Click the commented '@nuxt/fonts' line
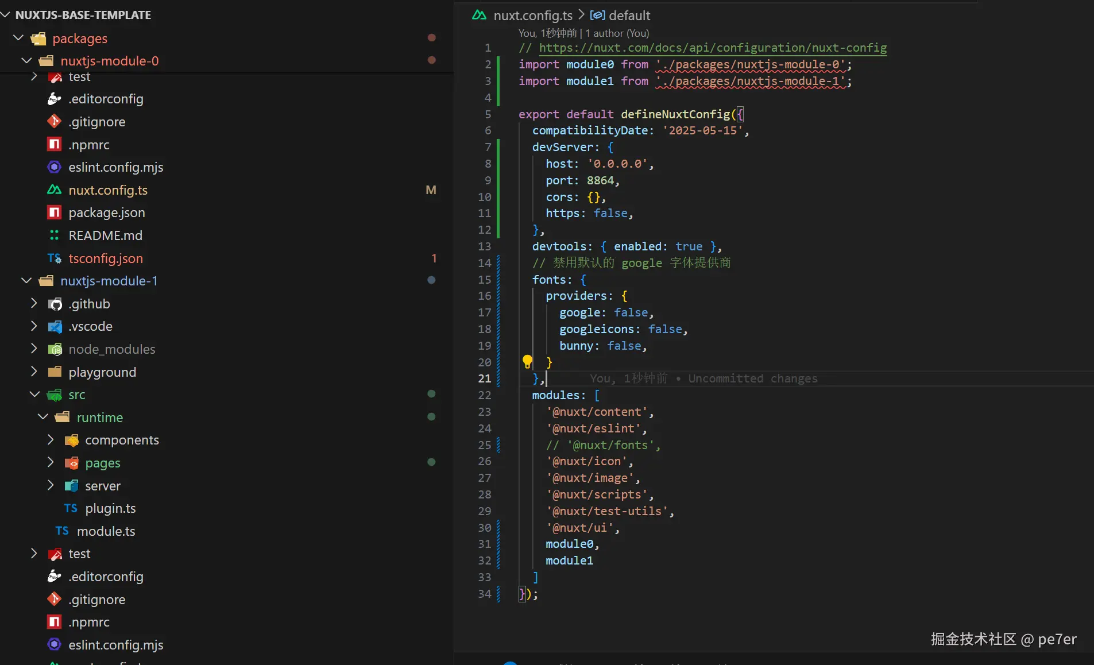1094x665 pixels. (x=603, y=445)
